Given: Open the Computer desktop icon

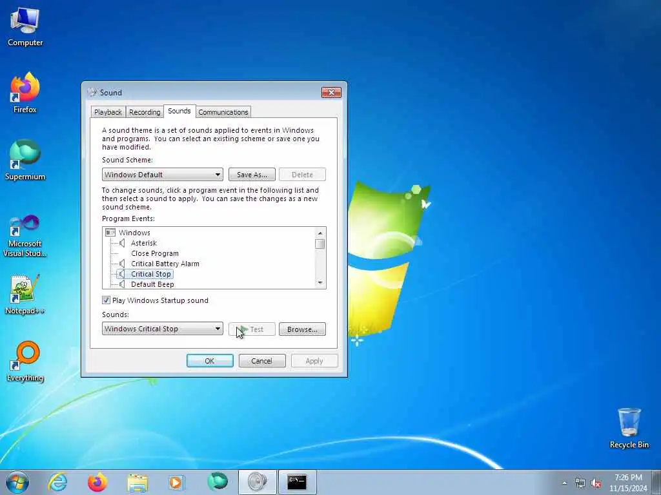Looking at the screenshot, I should tap(25, 27).
